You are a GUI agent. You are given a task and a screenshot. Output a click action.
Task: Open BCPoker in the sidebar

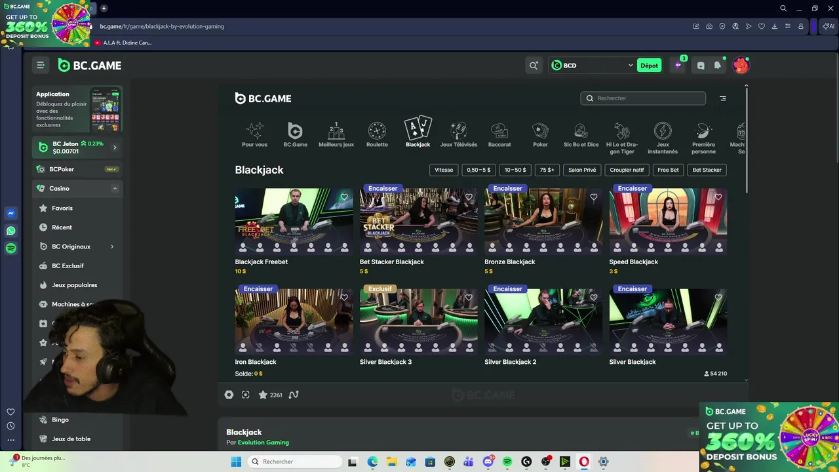point(77,169)
